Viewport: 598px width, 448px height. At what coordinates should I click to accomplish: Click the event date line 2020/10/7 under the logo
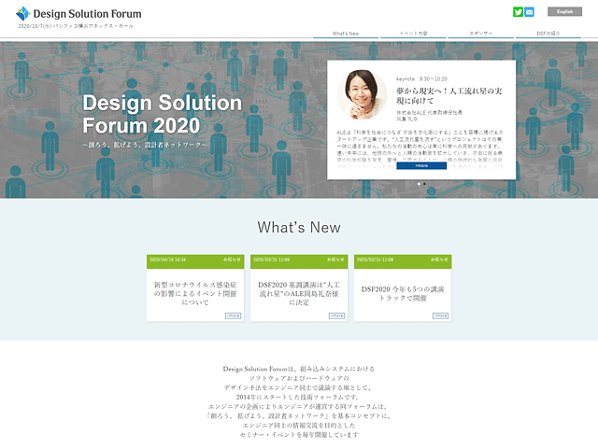pos(76,26)
